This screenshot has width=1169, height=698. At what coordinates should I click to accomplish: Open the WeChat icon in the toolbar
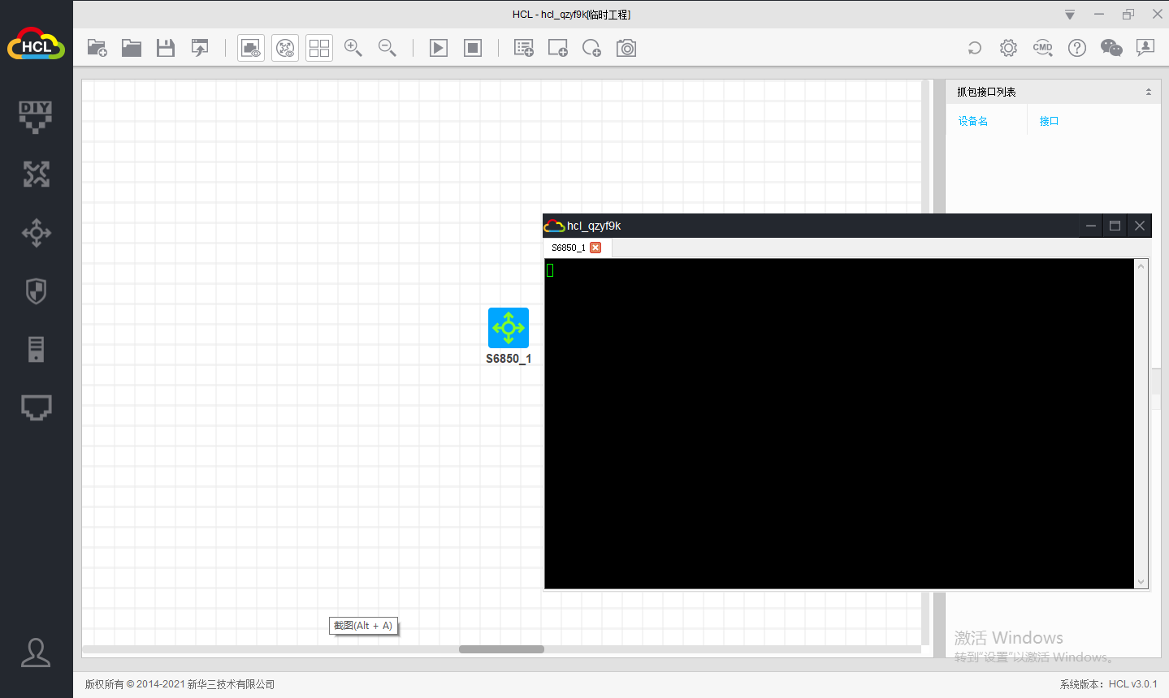(x=1111, y=48)
